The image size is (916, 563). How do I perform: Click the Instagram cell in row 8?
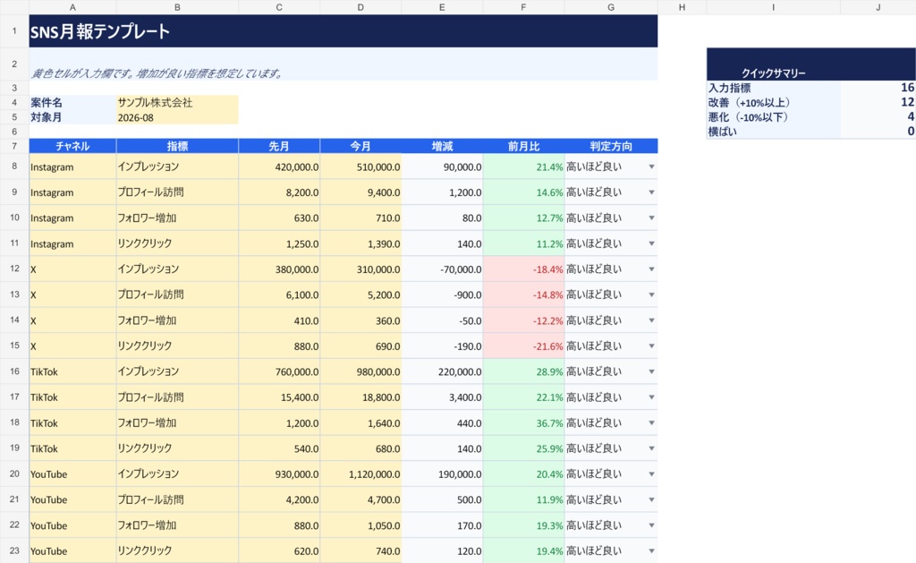tap(72, 166)
